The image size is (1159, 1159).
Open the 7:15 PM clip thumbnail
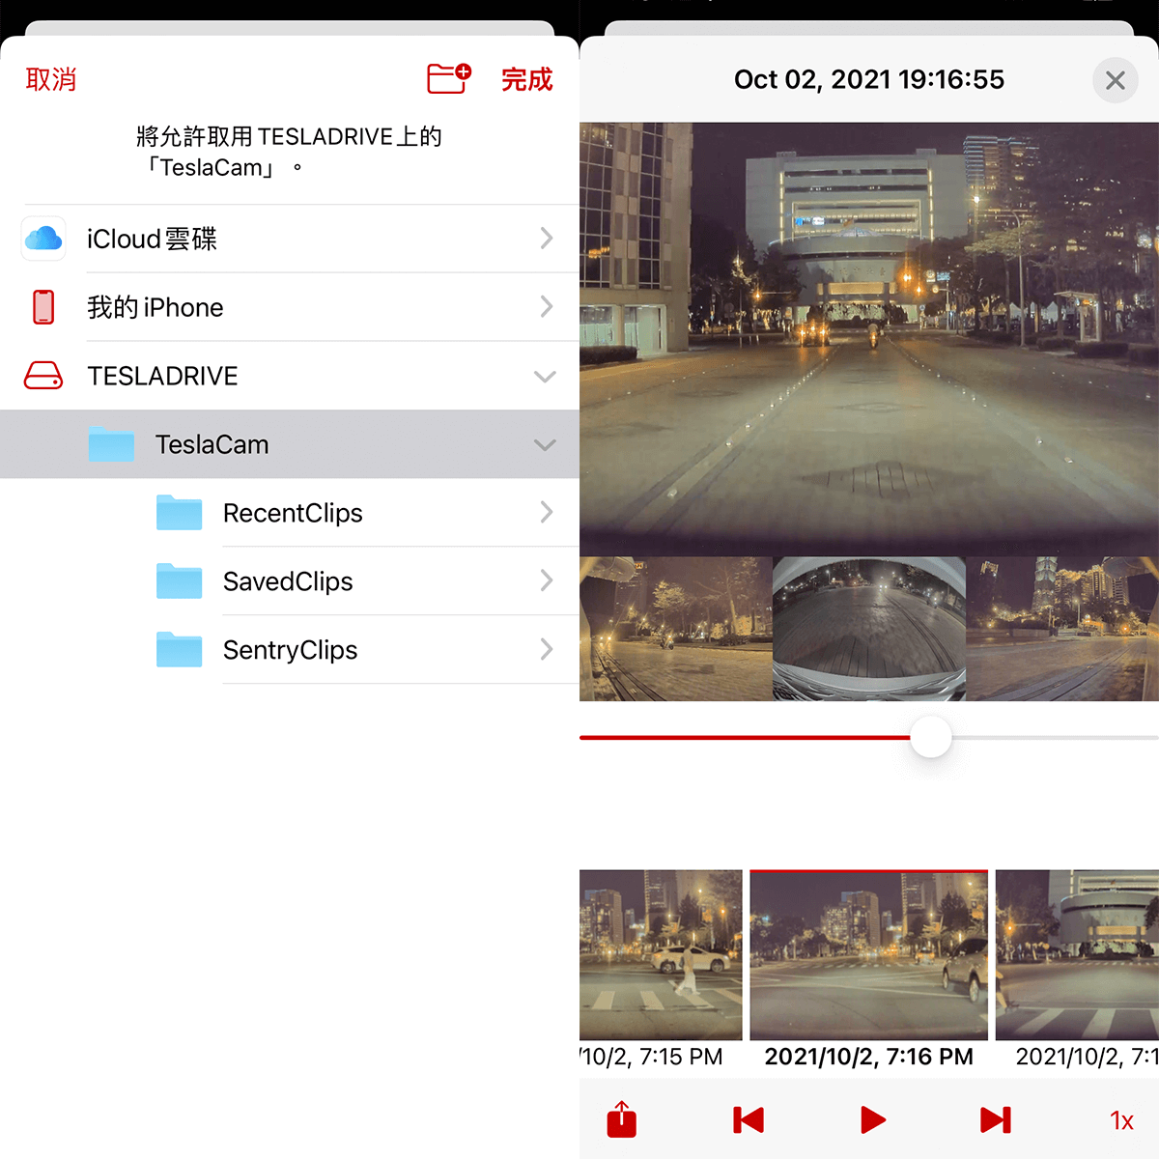[661, 954]
